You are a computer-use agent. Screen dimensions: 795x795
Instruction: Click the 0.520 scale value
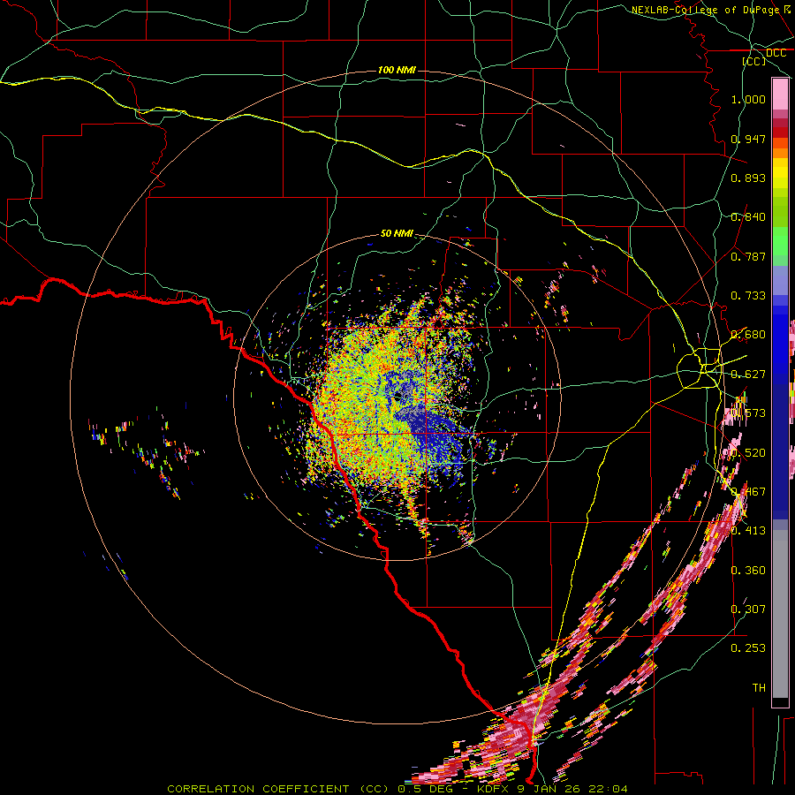tap(748, 453)
